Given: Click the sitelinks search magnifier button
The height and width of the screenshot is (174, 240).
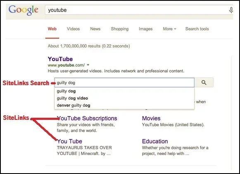Looking at the screenshot, I should pyautogui.click(x=204, y=83).
